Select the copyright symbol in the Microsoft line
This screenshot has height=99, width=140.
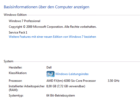24,27
